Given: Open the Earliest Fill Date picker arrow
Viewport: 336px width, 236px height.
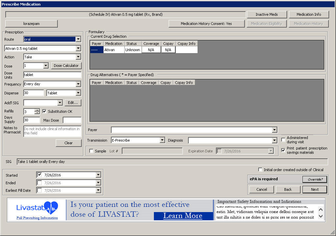Looking at the screenshot, I should pyautogui.click(x=98, y=190).
